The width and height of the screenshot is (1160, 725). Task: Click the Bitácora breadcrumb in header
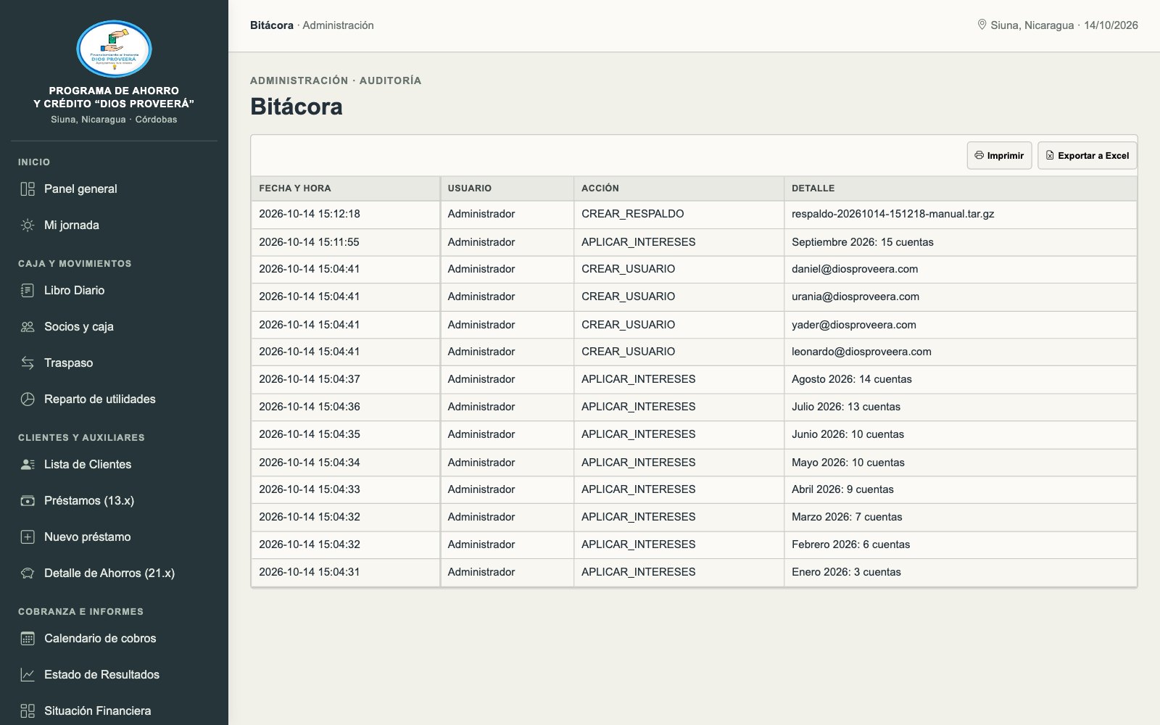pyautogui.click(x=272, y=25)
